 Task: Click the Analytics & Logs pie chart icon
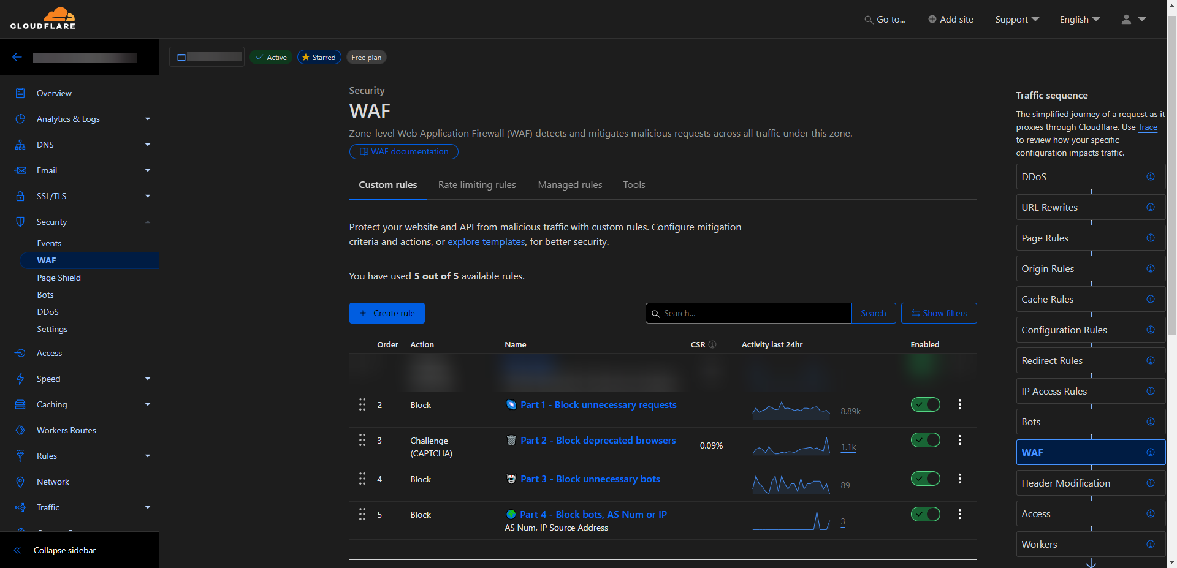click(20, 119)
